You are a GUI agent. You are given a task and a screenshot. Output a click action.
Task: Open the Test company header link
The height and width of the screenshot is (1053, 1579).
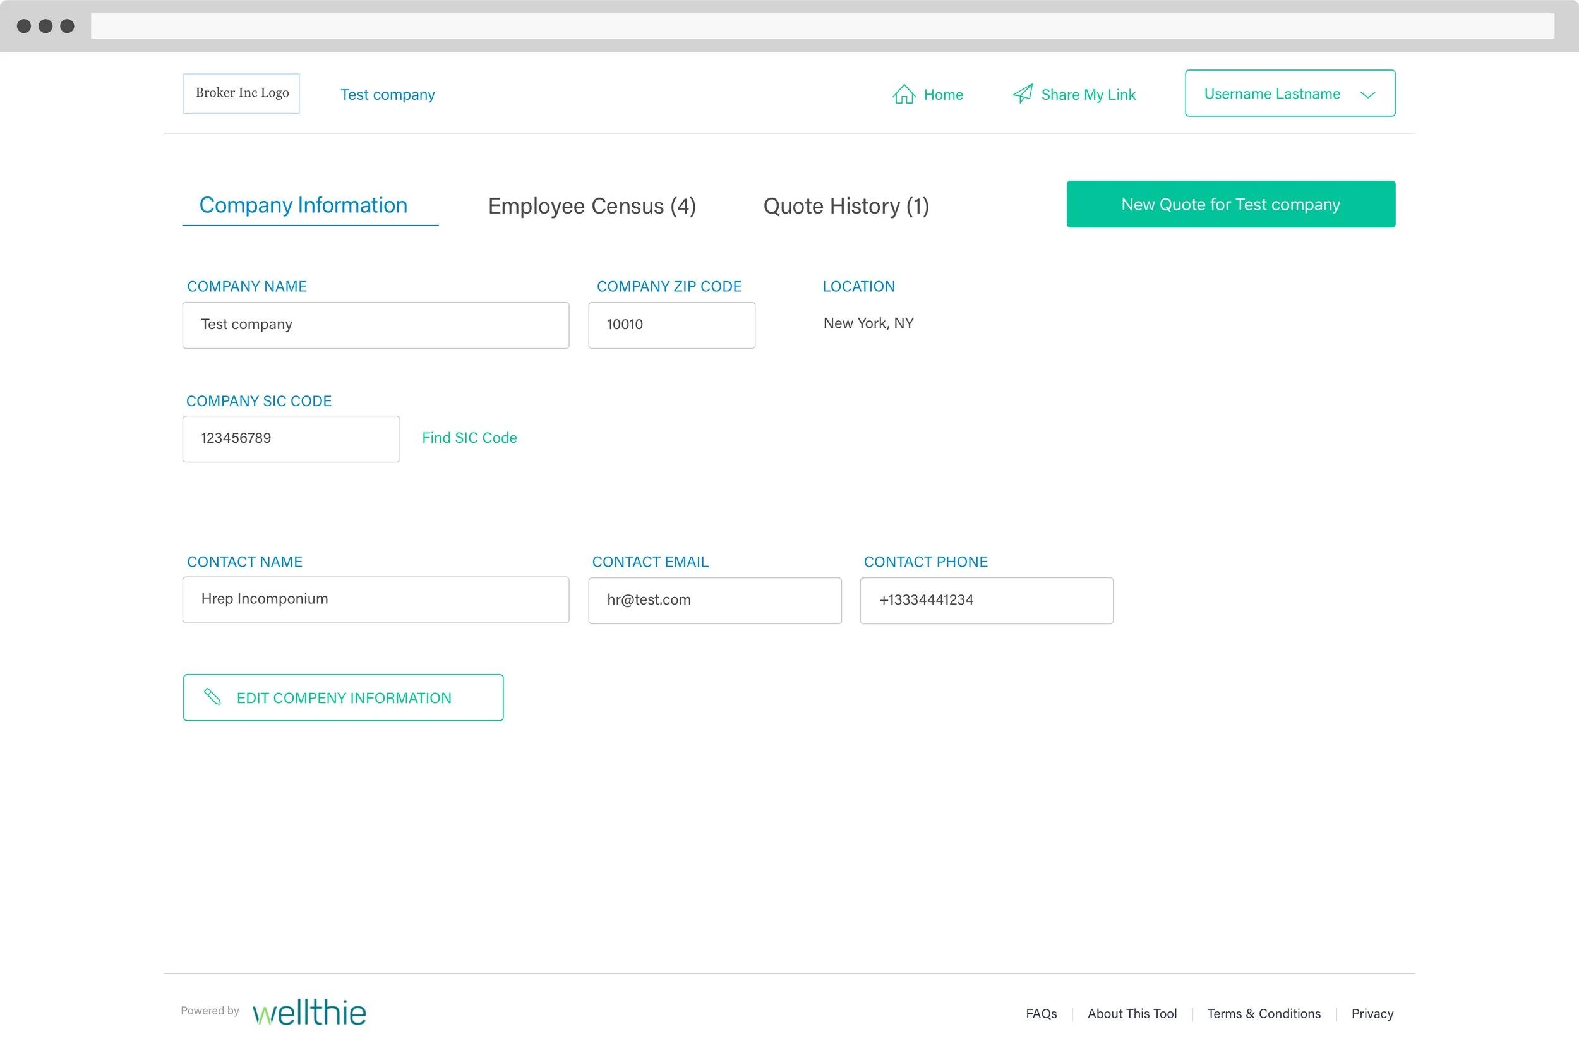pyautogui.click(x=387, y=95)
